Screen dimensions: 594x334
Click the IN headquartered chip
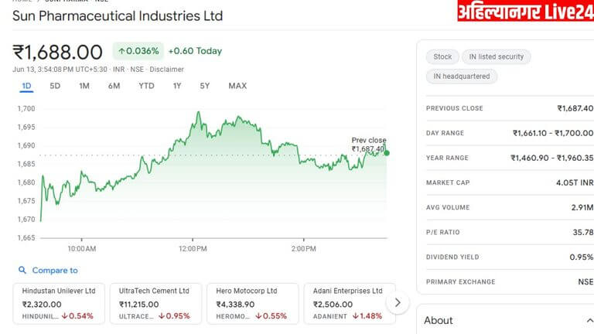click(462, 77)
